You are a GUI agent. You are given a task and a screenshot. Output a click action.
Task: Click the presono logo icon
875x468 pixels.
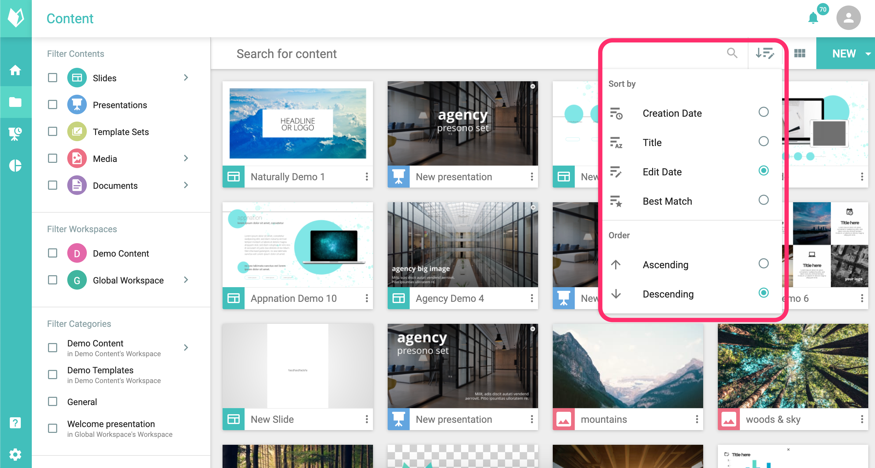[x=16, y=18]
